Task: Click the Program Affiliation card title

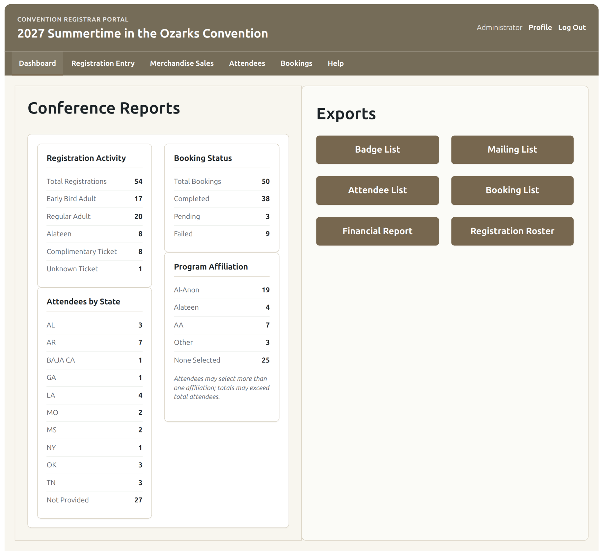Action: point(211,267)
